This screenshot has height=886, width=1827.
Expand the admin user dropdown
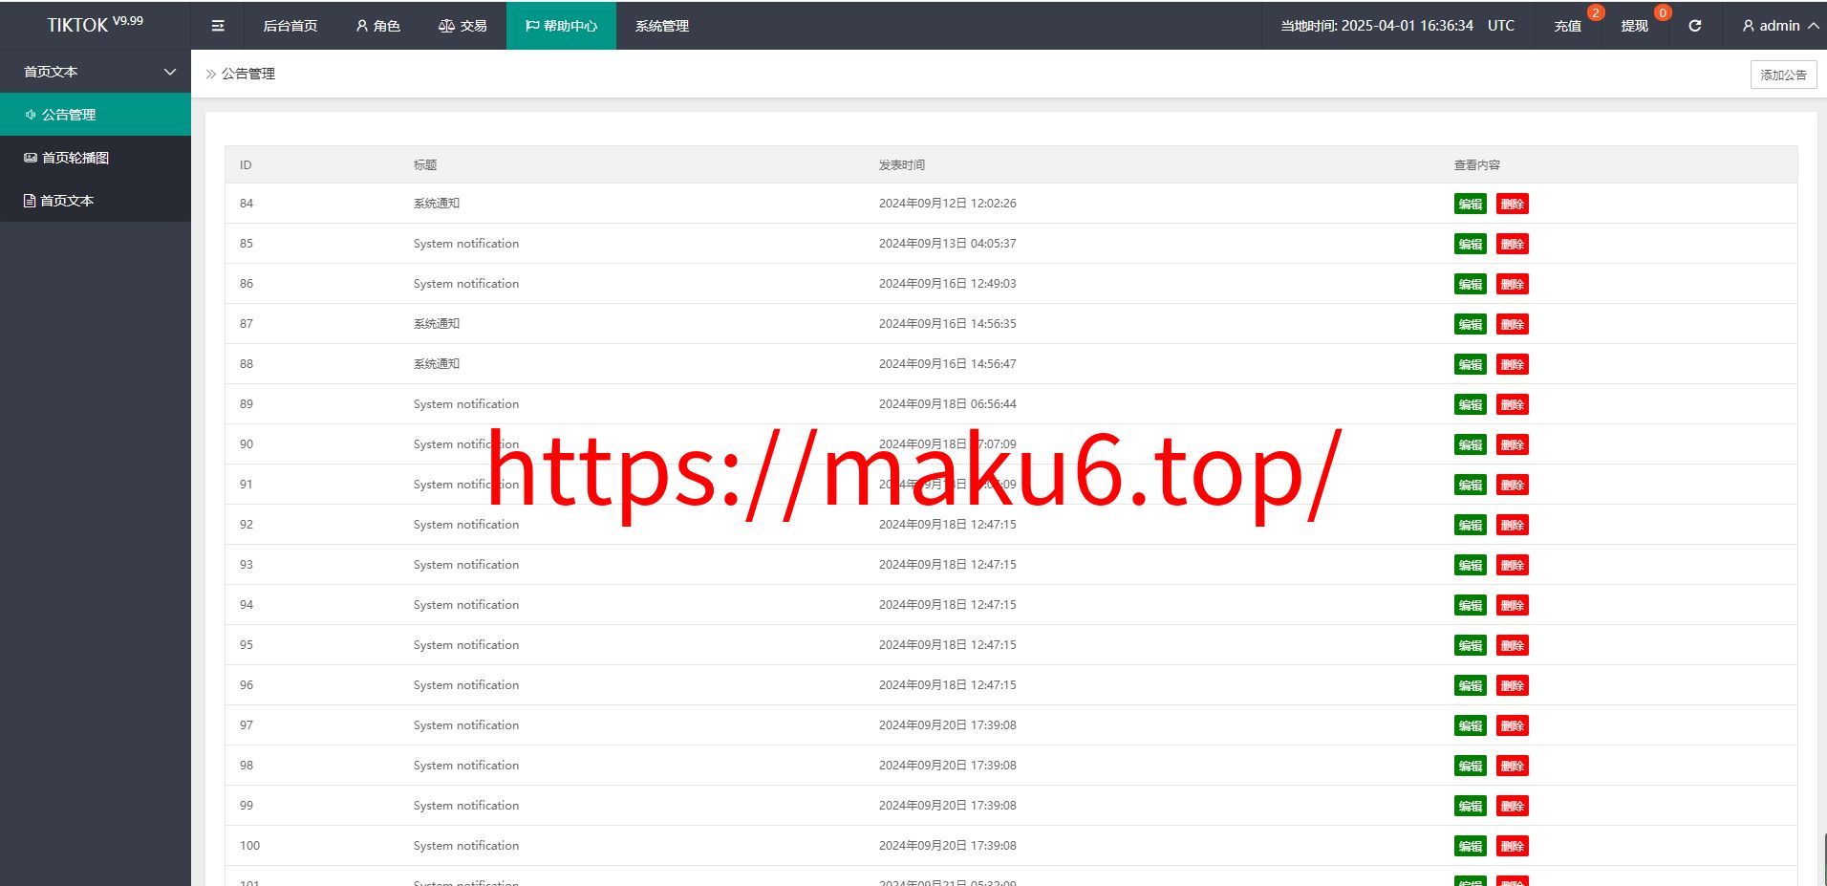(1780, 26)
